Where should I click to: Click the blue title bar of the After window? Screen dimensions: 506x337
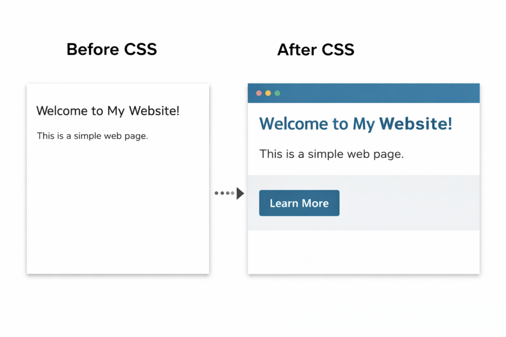pos(376,93)
